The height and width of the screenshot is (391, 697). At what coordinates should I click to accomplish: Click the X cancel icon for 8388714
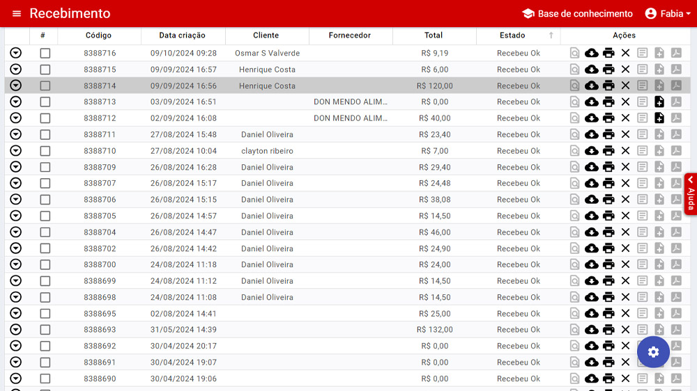(625, 86)
